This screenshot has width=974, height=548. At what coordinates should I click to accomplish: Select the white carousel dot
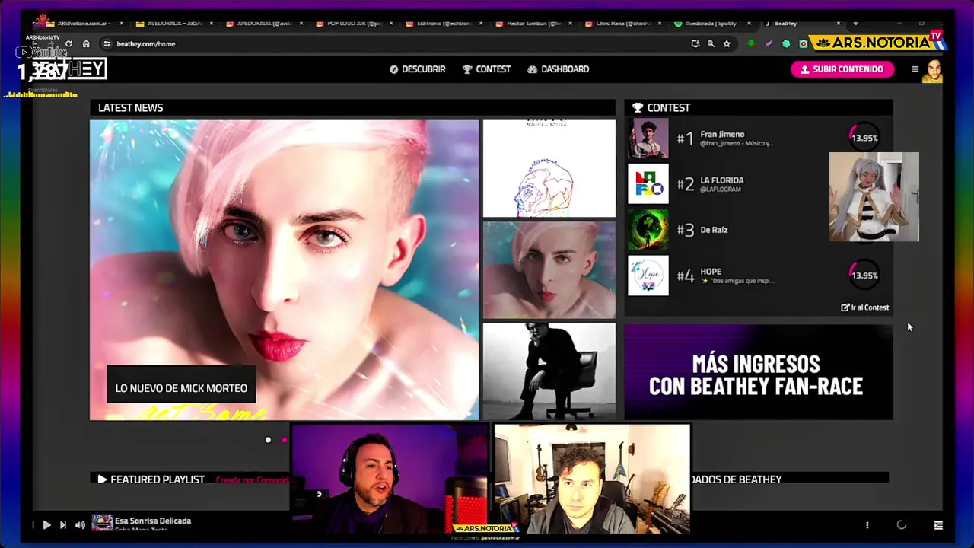pyautogui.click(x=268, y=440)
